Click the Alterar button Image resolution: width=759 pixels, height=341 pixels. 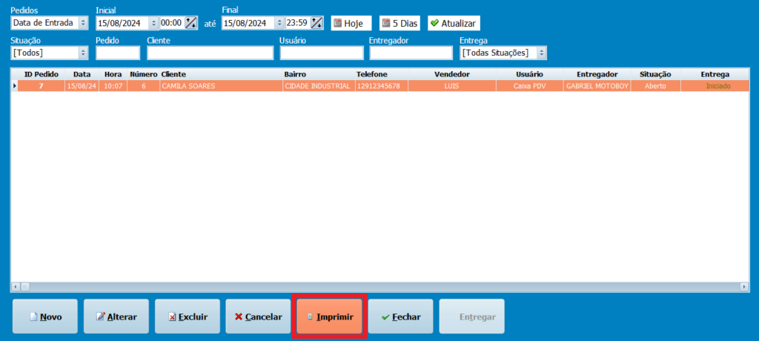coord(116,317)
